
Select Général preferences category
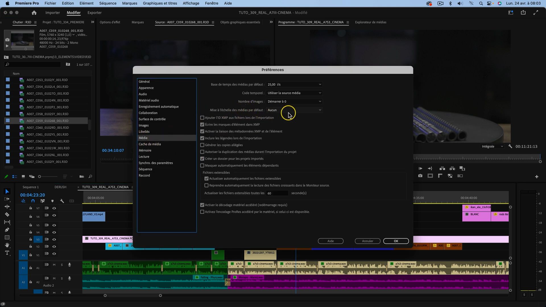[x=167, y=82]
